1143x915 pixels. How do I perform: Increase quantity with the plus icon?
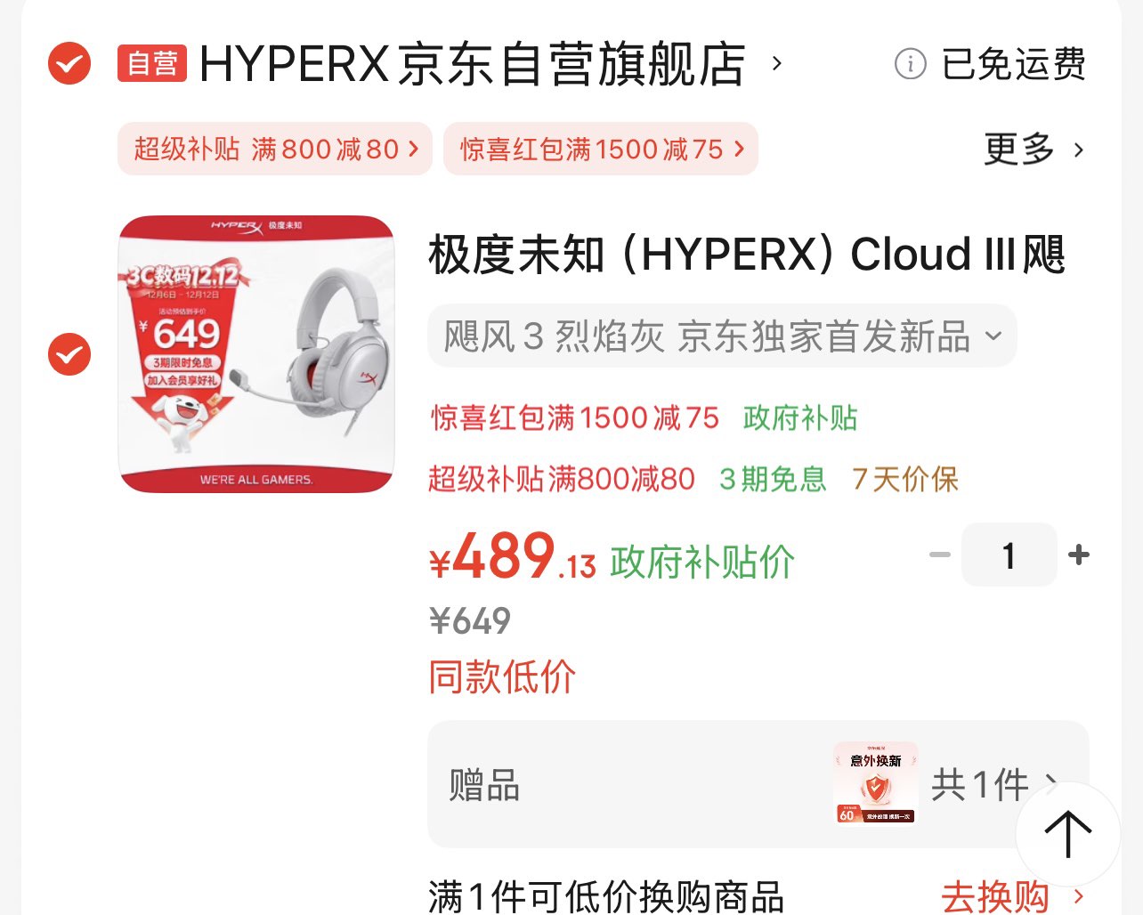pos(1079,555)
